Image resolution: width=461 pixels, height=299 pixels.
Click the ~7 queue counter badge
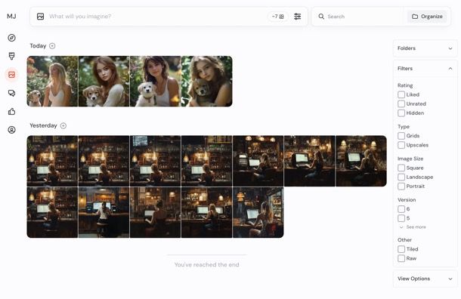(x=278, y=17)
